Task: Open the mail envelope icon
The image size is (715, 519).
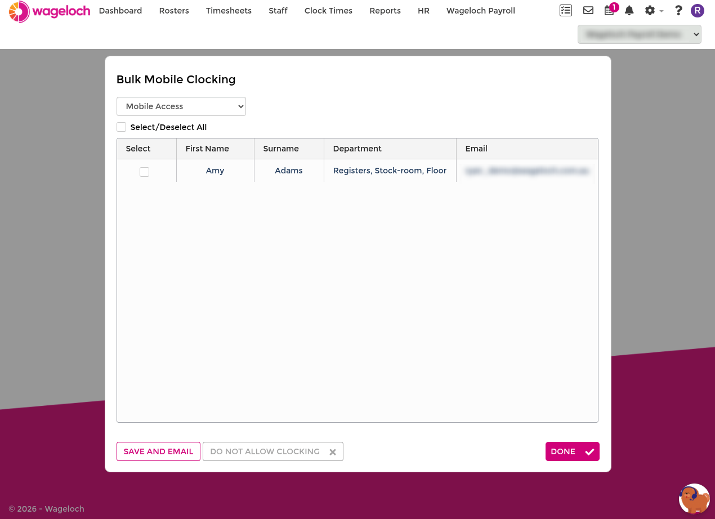Action: [588, 11]
